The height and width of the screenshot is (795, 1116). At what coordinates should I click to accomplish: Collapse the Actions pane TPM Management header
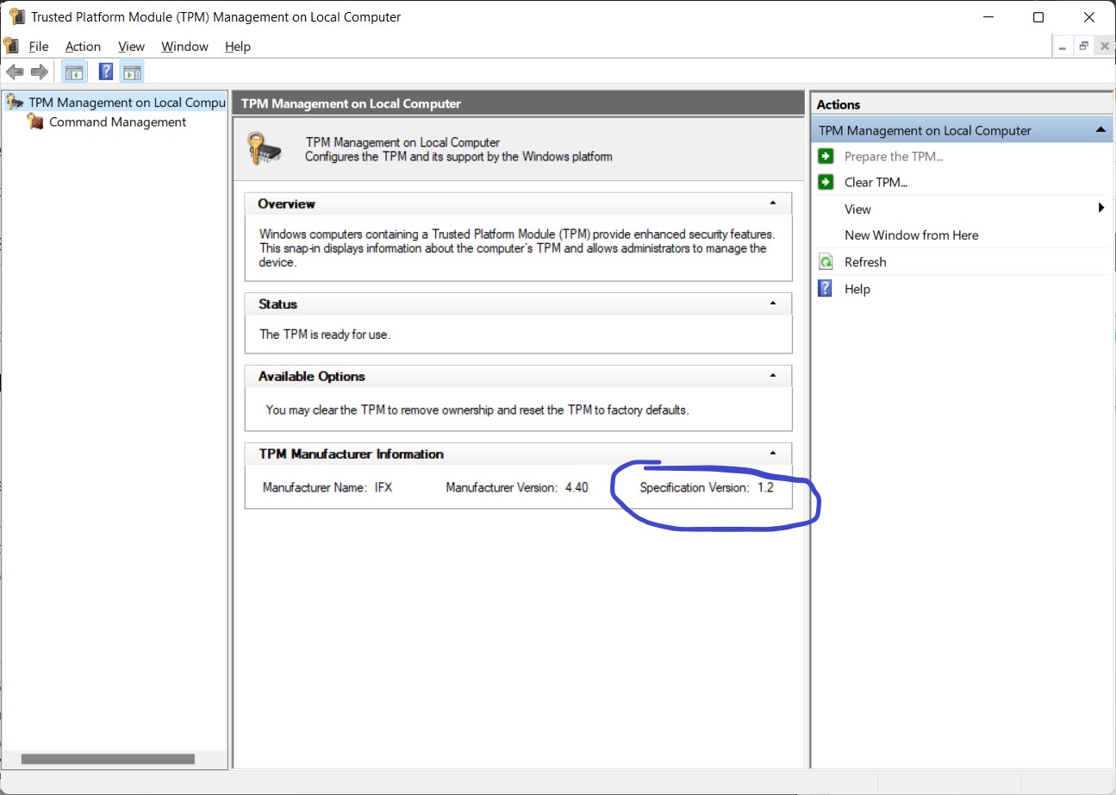(1100, 130)
